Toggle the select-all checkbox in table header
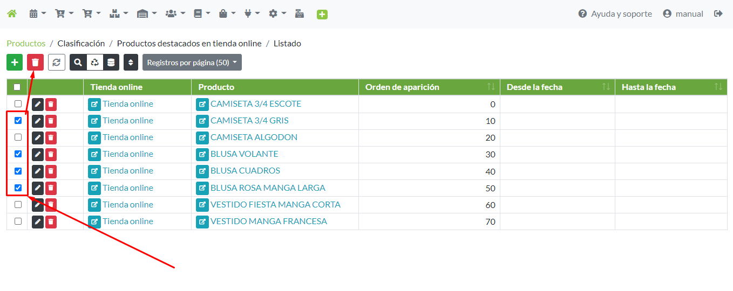The width and height of the screenshot is (733, 291). coord(17,87)
